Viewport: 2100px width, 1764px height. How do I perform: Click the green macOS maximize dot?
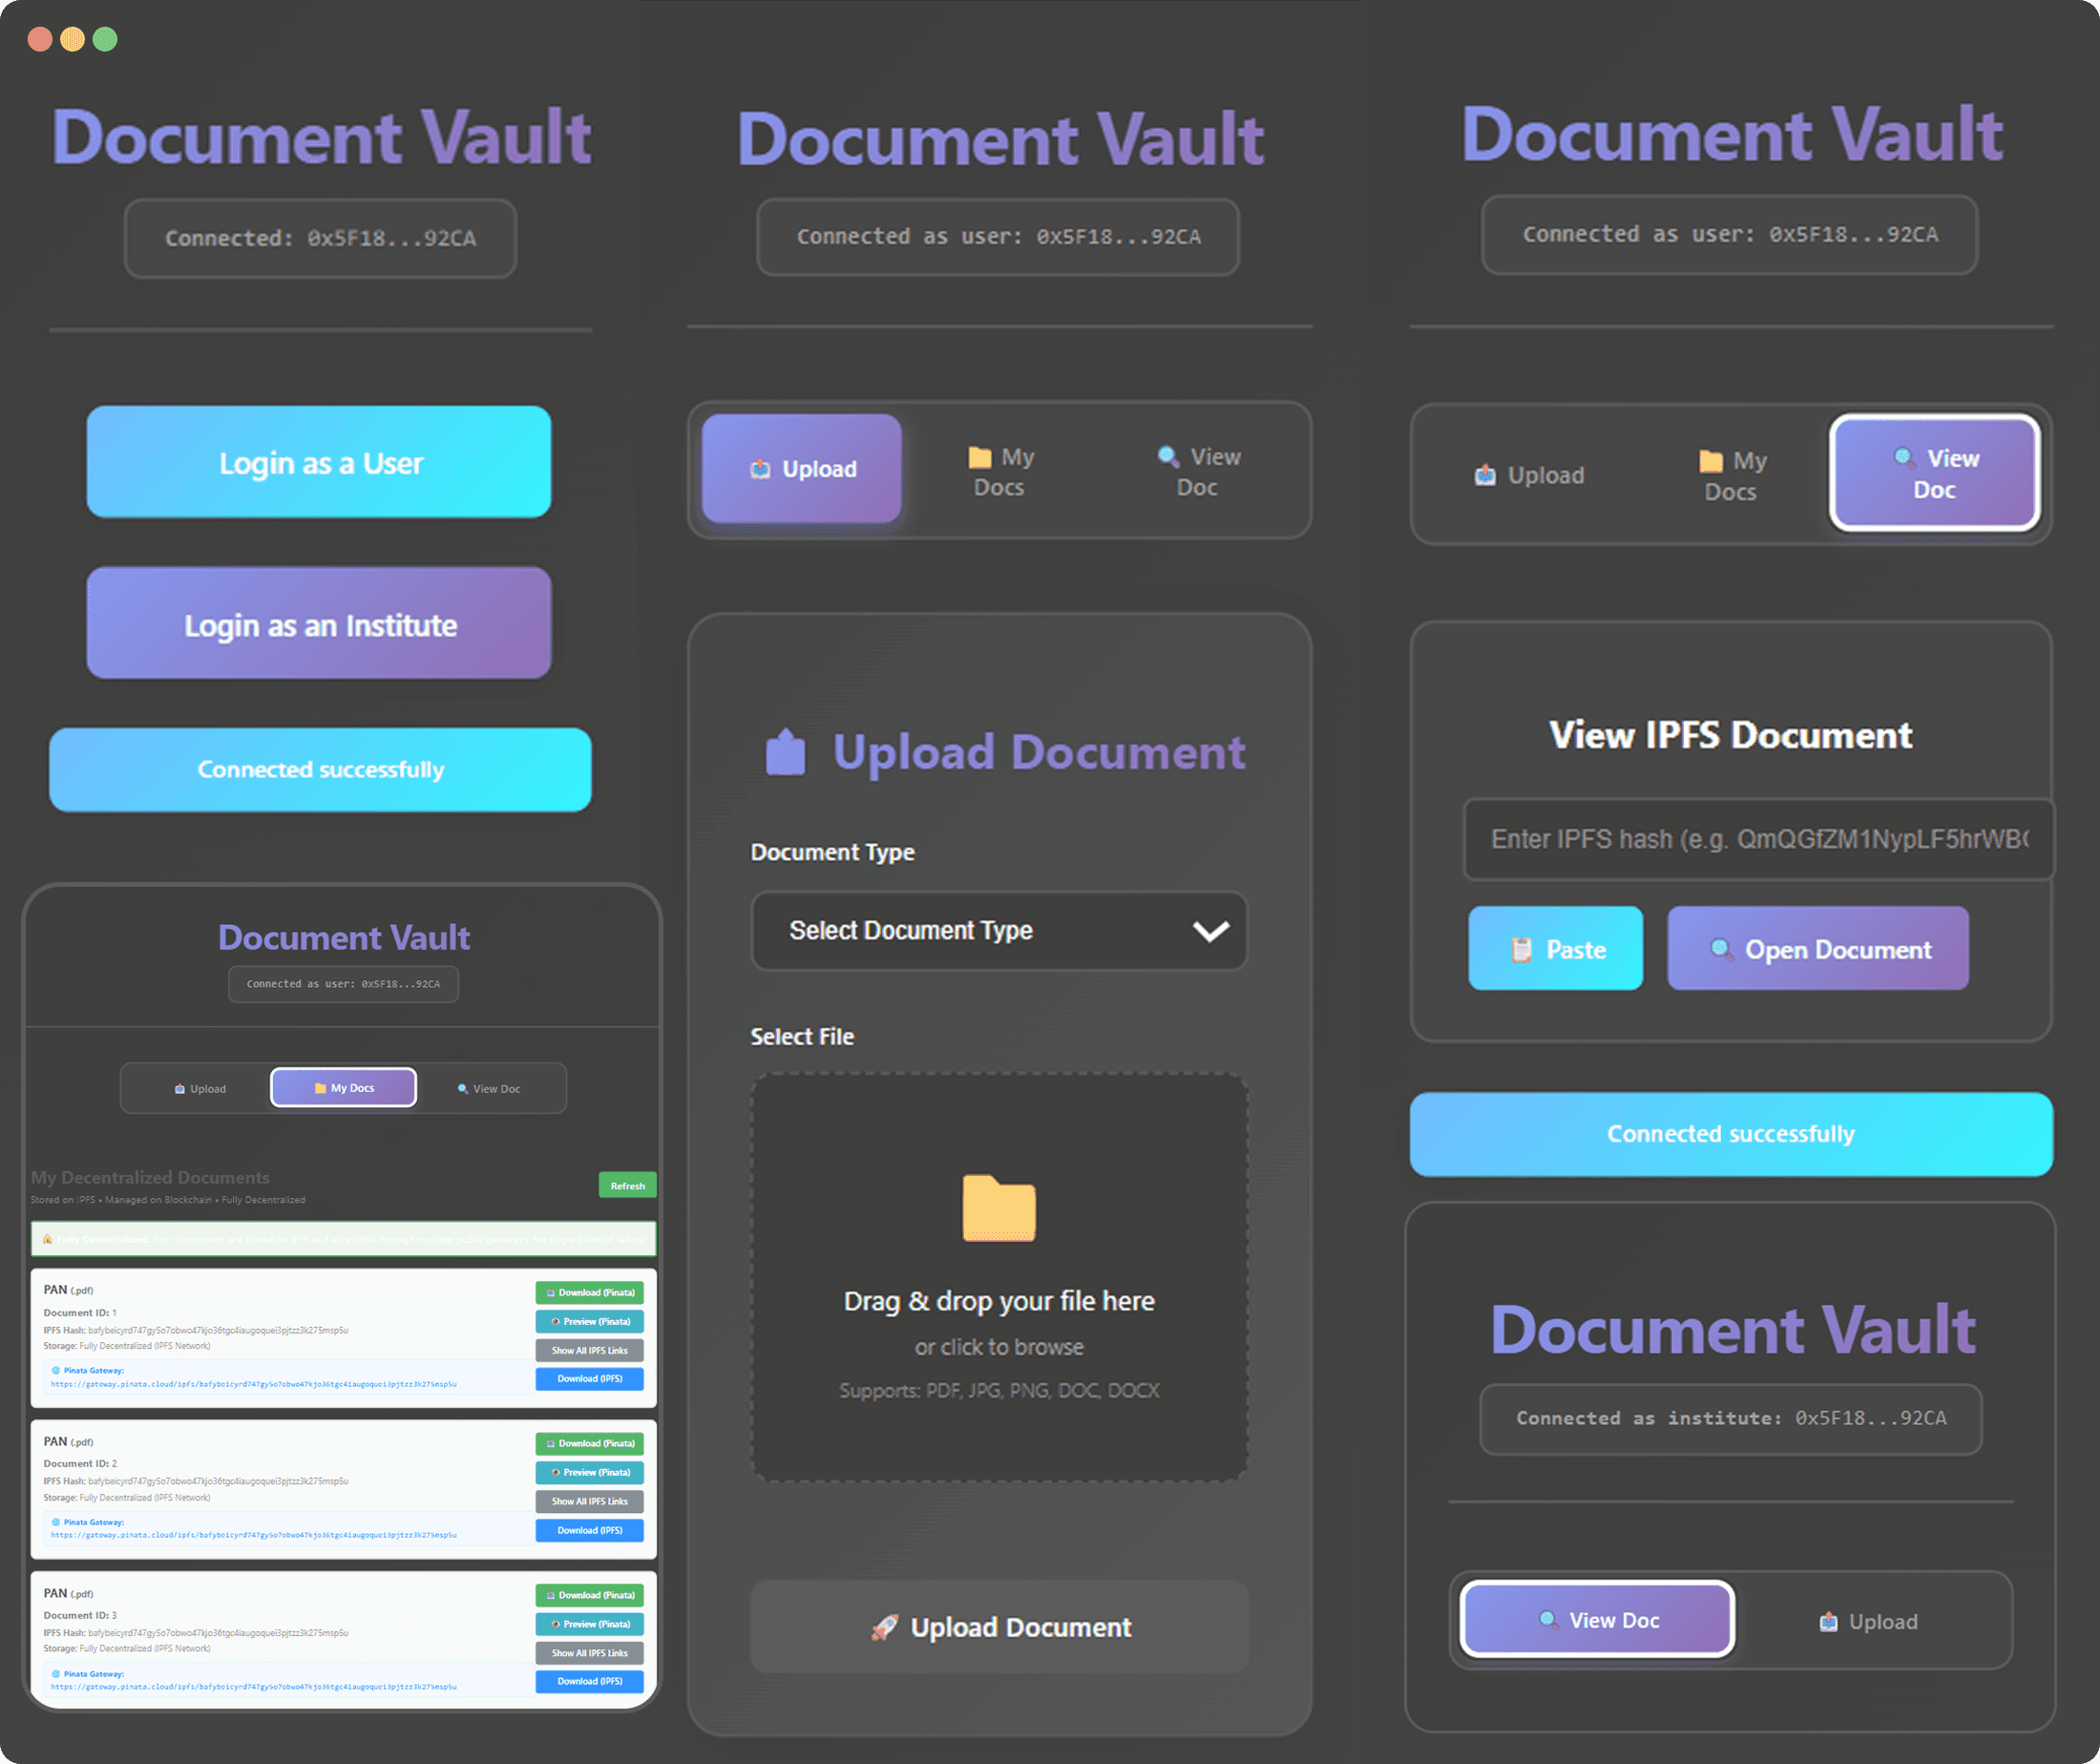click(x=105, y=39)
